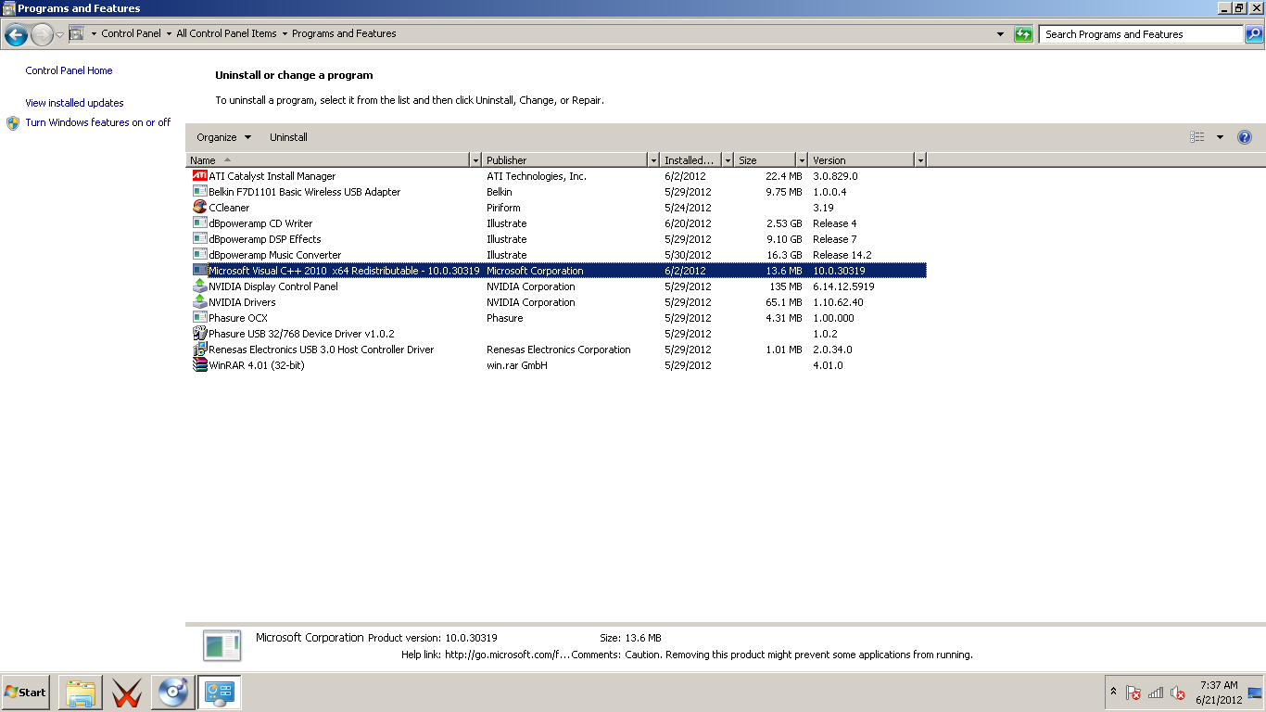The image size is (1266, 712).
Task: Go back with the Back arrow button
Action: (x=16, y=35)
